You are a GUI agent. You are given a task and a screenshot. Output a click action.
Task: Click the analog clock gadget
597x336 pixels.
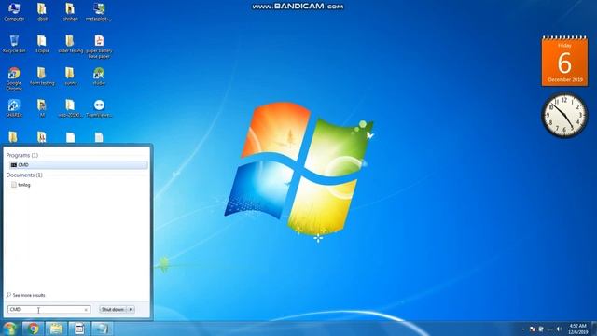pos(564,115)
